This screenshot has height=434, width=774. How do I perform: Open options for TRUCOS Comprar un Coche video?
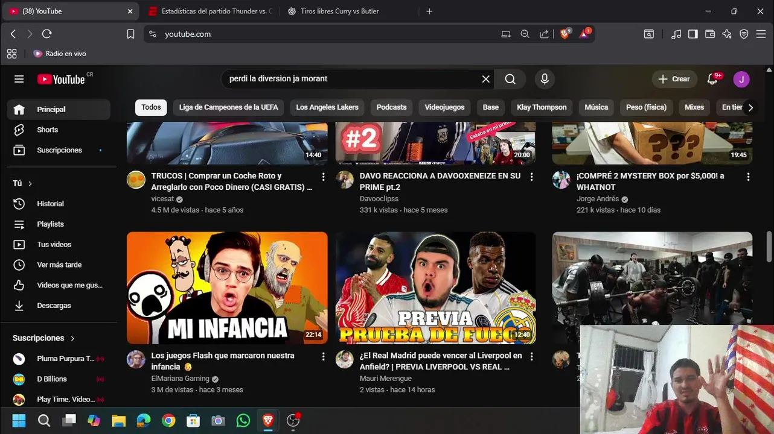pos(323,177)
